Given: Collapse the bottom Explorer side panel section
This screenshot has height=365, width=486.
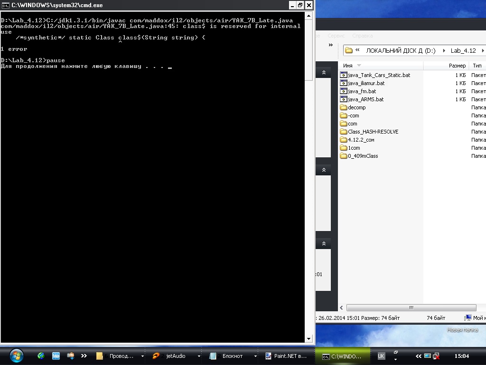Looking at the screenshot, I should 324,243.
